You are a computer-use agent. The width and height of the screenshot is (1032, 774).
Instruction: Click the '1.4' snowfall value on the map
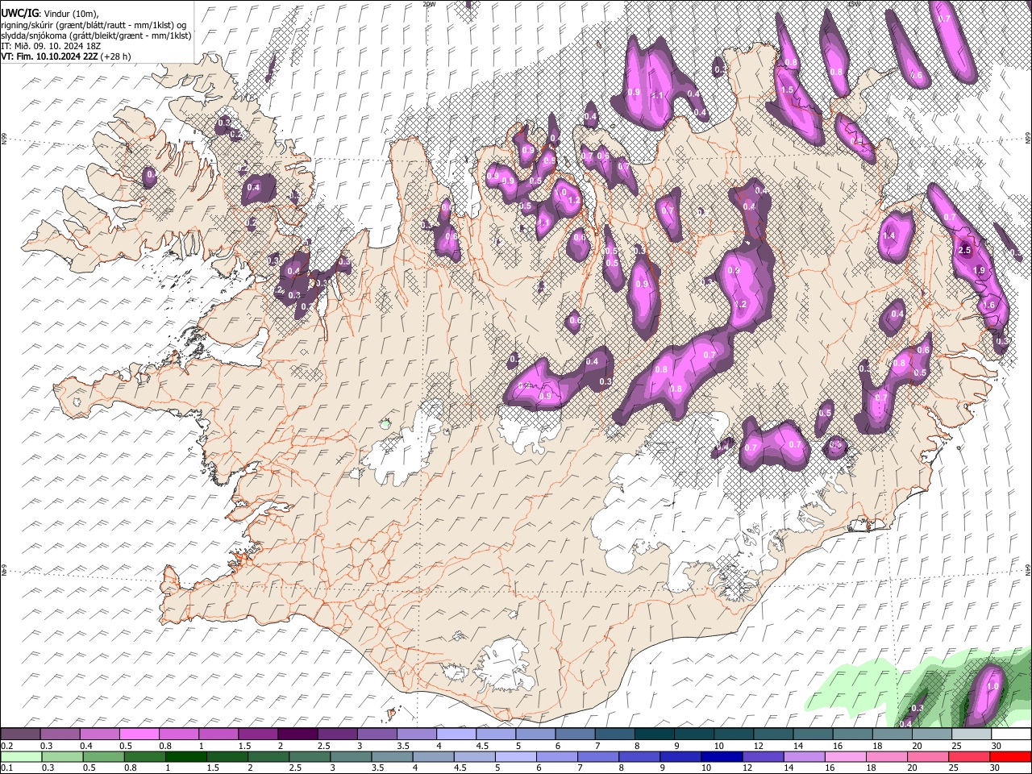[889, 236]
